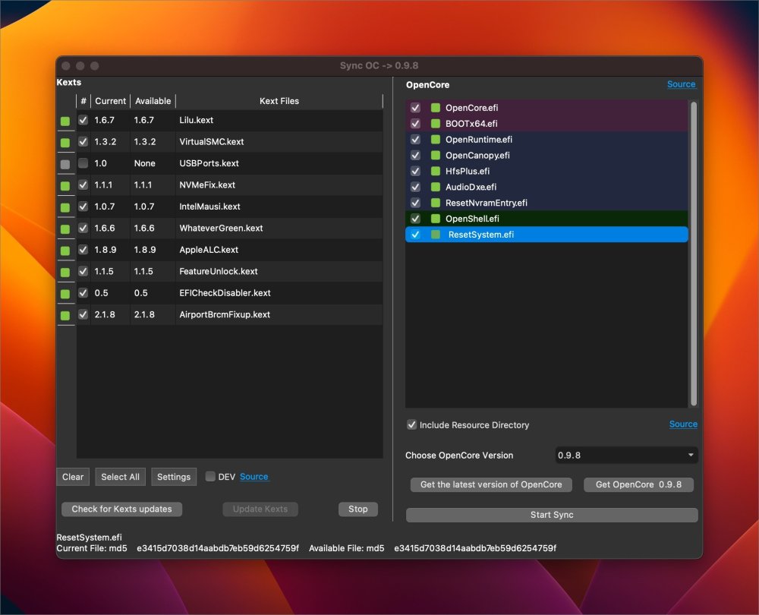Uncheck the AirportBrcmFixup.kext checkbox

point(83,314)
